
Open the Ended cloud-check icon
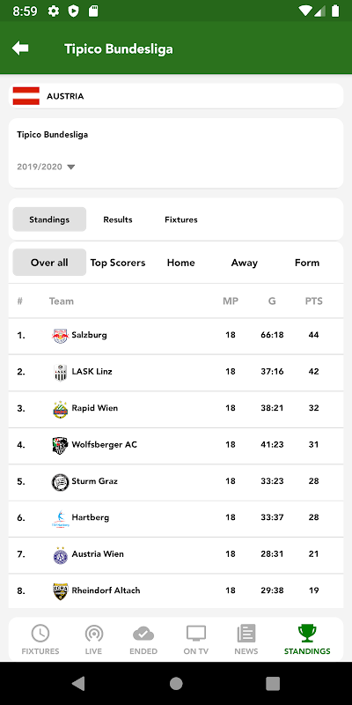click(143, 634)
